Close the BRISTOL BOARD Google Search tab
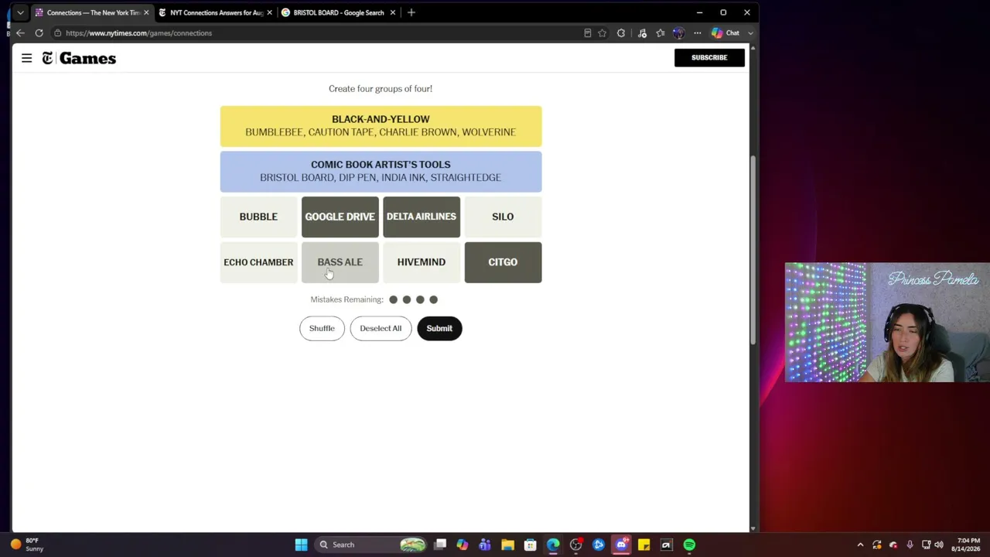990x557 pixels. pyautogui.click(x=392, y=12)
